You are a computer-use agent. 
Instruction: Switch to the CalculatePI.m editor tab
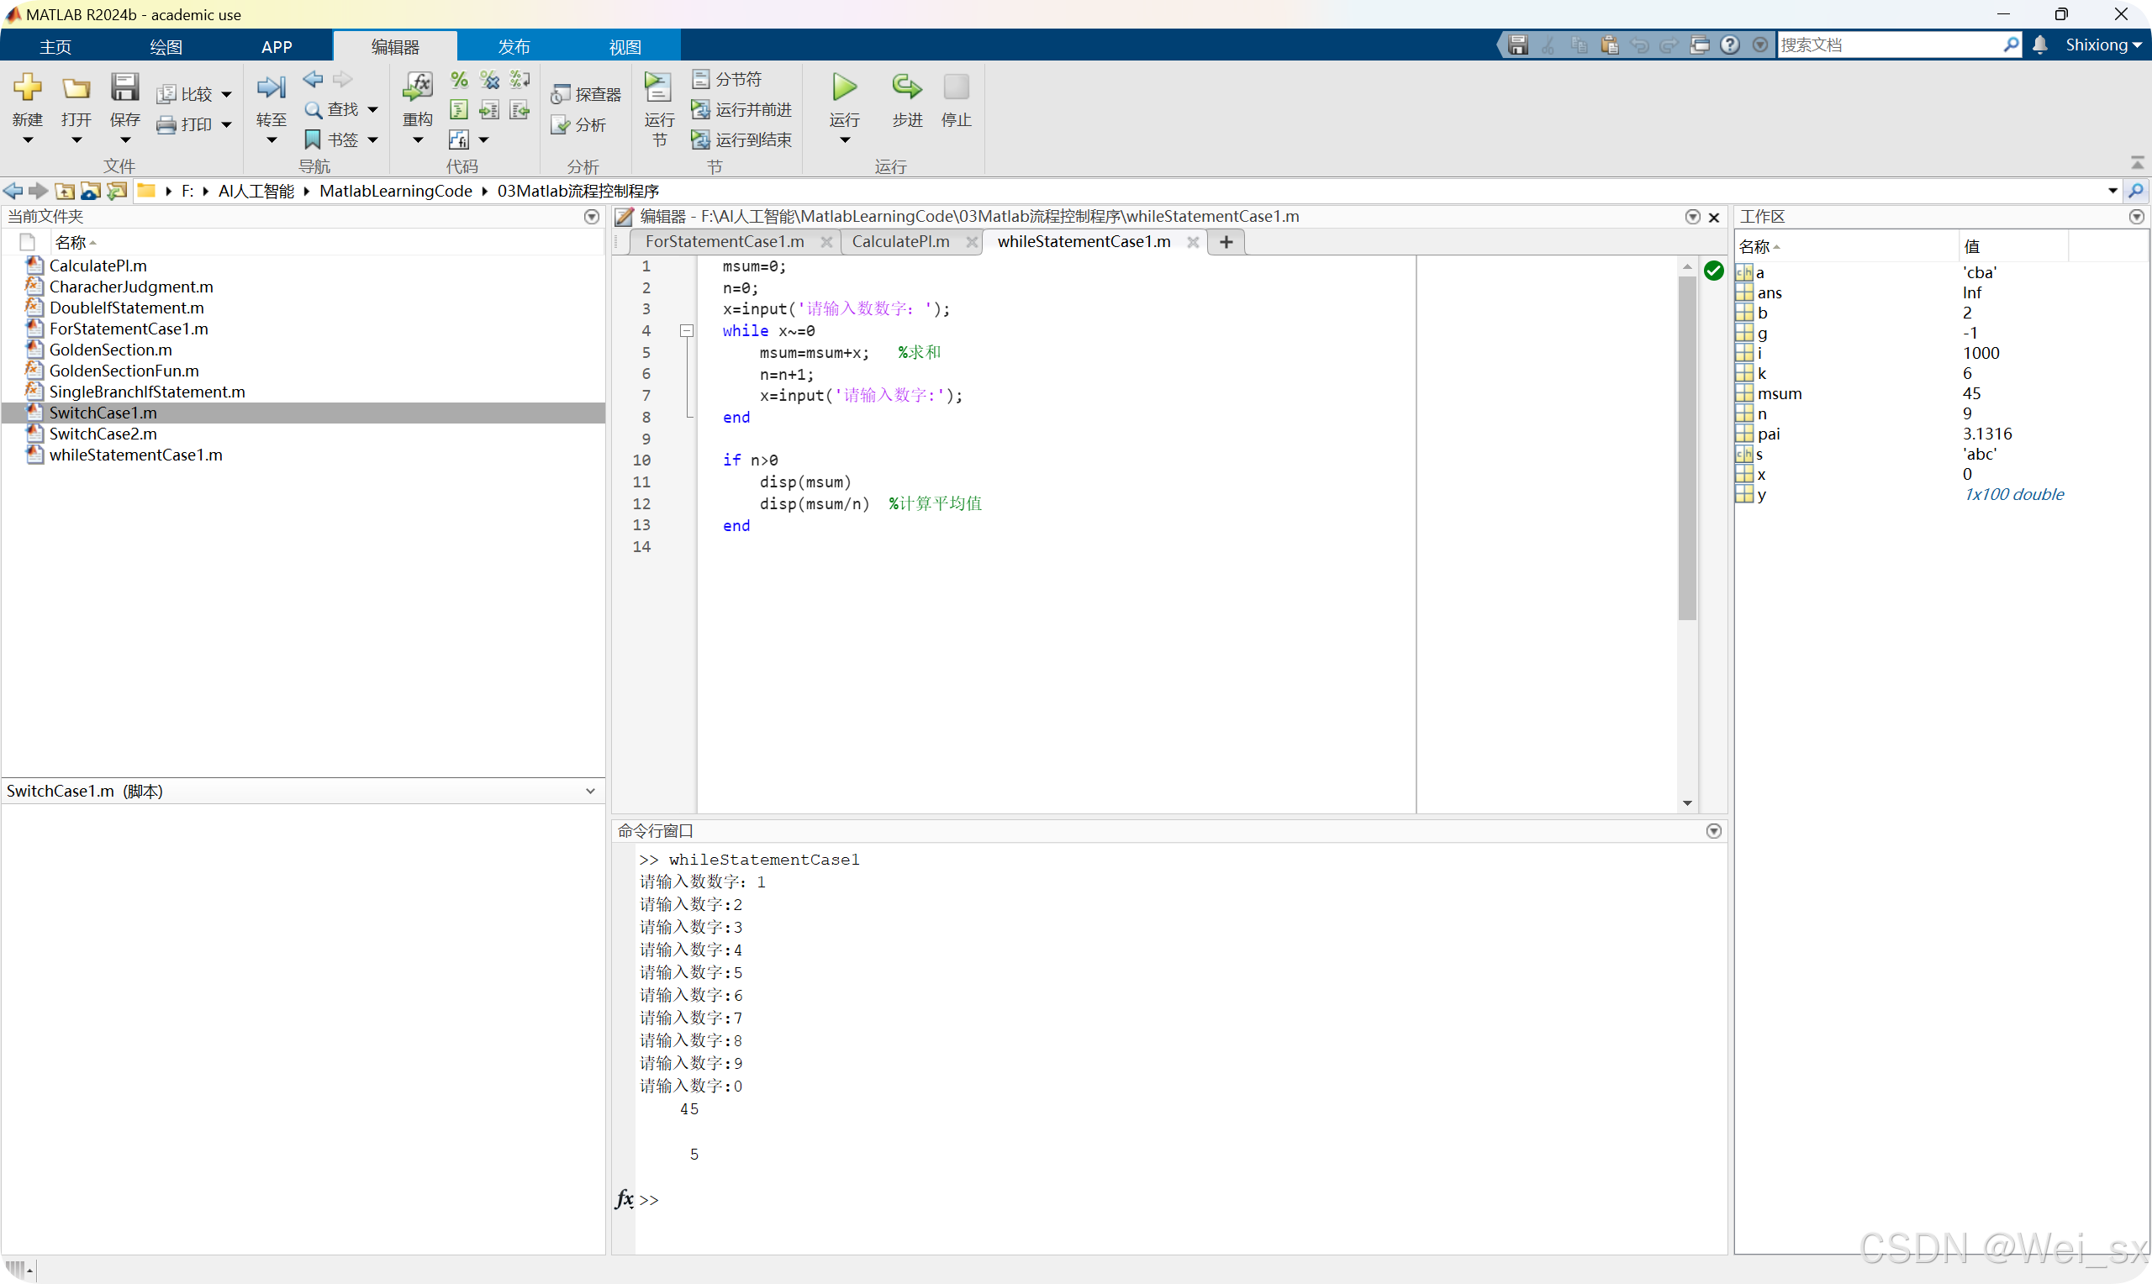900,241
